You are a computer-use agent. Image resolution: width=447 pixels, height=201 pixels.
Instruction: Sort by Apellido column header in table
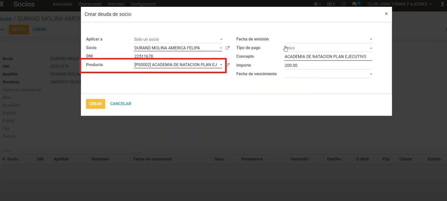point(61,159)
